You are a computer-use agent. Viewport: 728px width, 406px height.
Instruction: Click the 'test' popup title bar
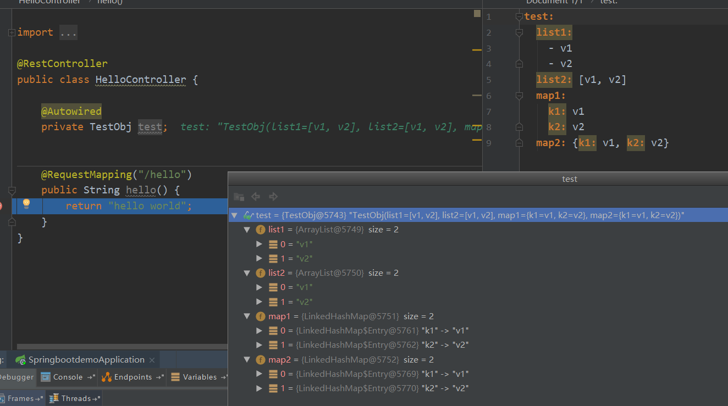tap(478, 179)
